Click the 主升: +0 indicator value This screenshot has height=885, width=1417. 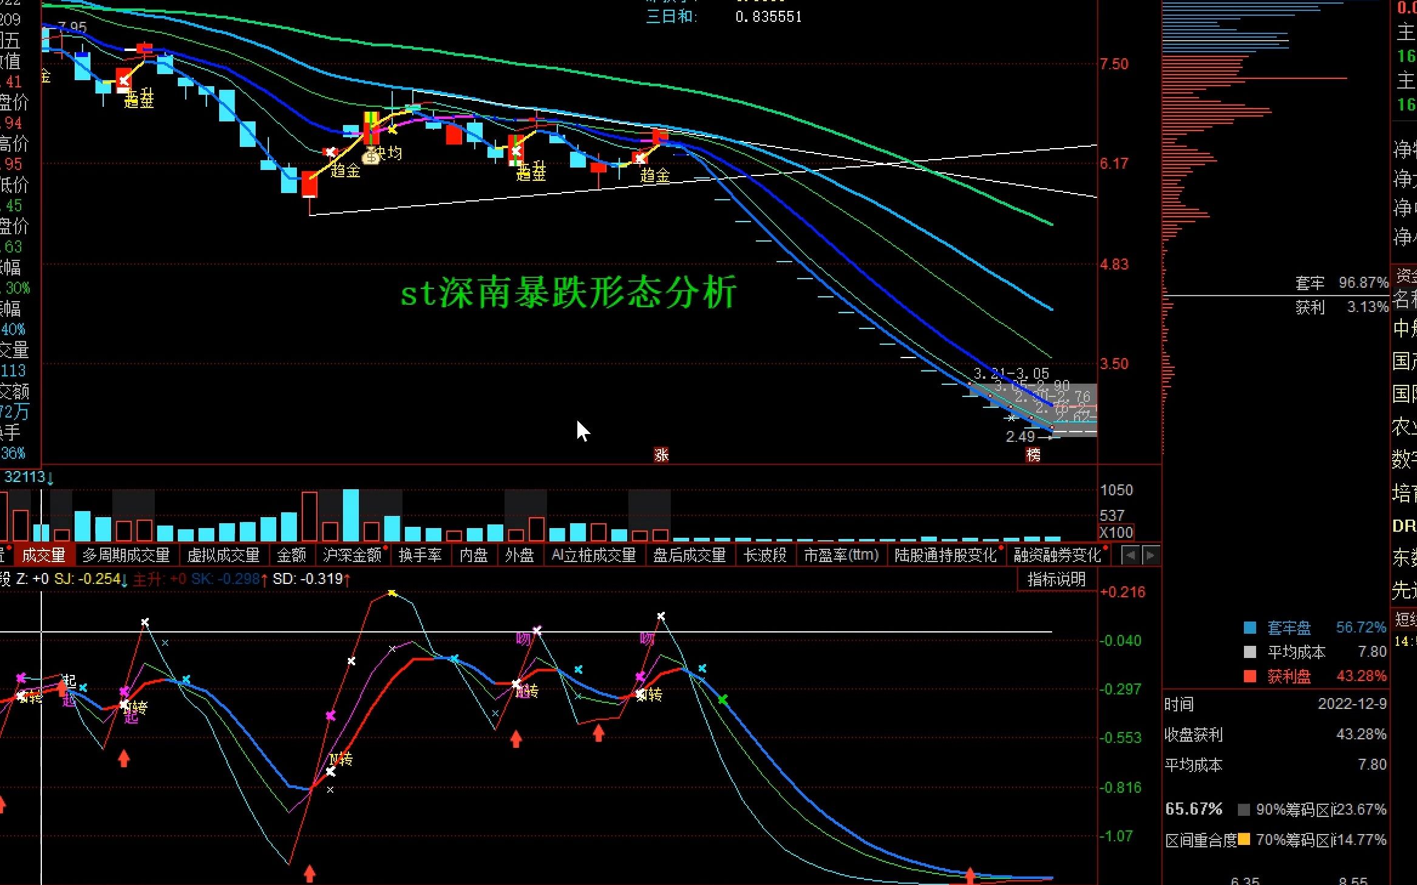coord(160,579)
